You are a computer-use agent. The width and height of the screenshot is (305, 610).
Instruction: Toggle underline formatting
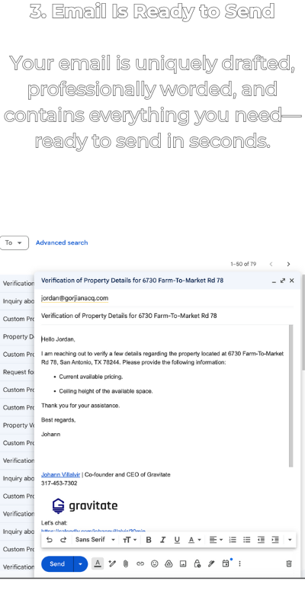point(177,540)
